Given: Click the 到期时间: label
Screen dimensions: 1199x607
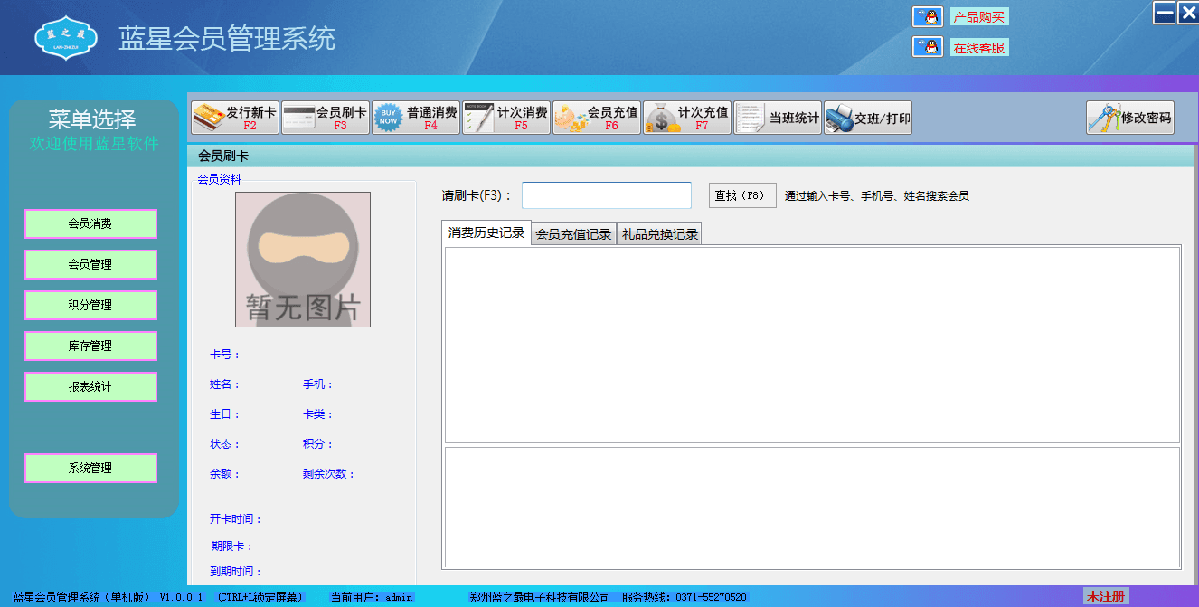Looking at the screenshot, I should 236,572.
